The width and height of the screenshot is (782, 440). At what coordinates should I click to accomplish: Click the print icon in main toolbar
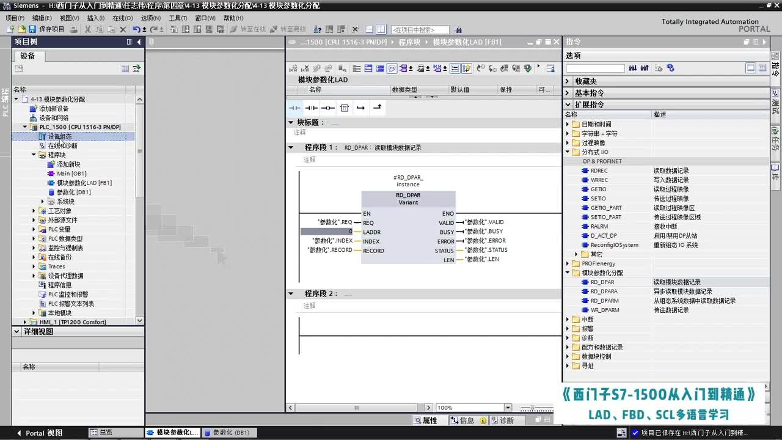click(74, 29)
